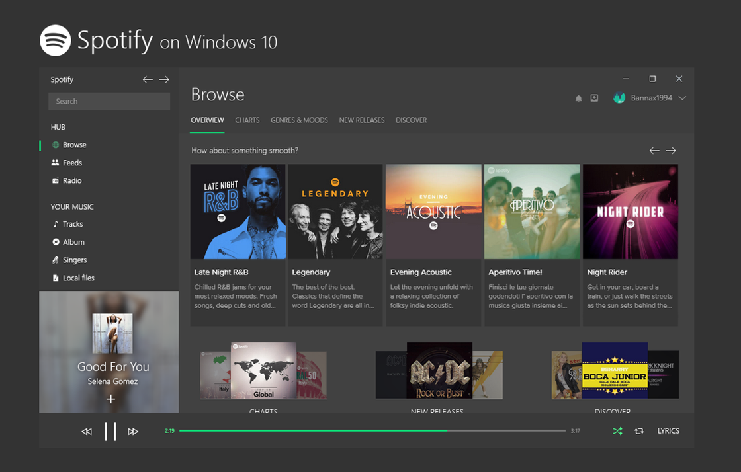Click the sidebar back arrow

[148, 79]
